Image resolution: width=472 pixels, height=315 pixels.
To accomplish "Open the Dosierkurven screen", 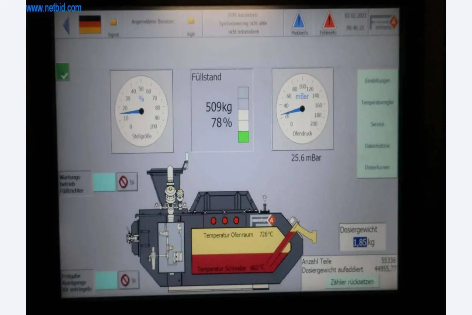I will (x=377, y=167).
